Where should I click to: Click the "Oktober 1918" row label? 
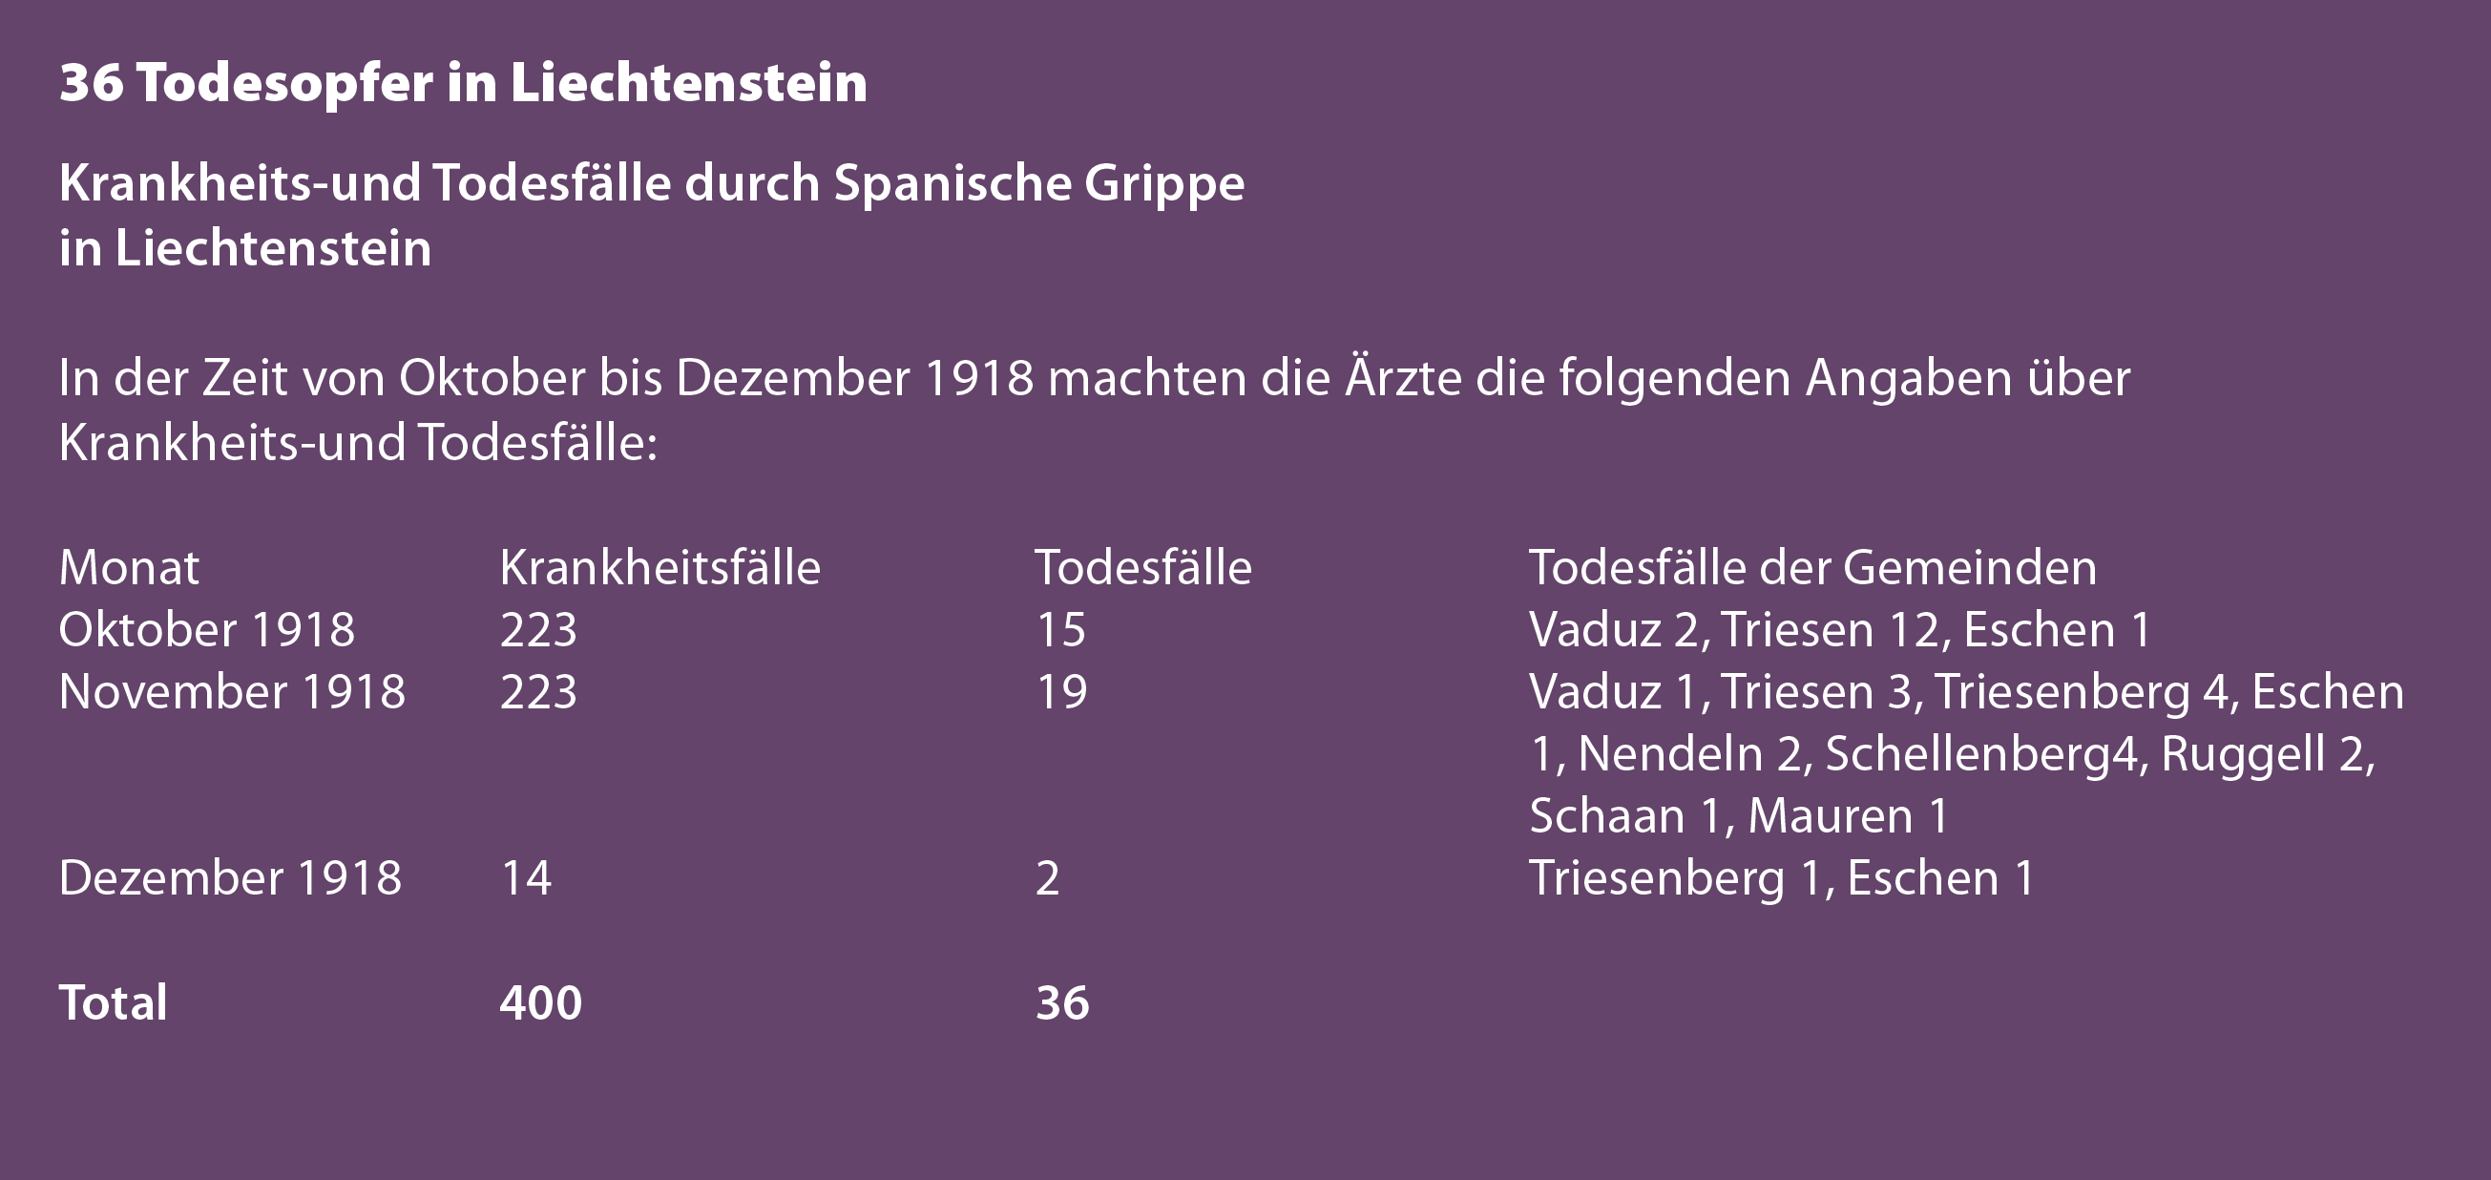(x=206, y=631)
